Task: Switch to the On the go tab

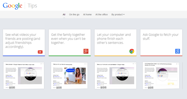Action: tap(74, 14)
